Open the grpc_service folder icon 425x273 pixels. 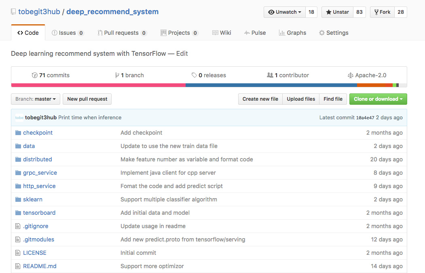[x=18, y=173]
